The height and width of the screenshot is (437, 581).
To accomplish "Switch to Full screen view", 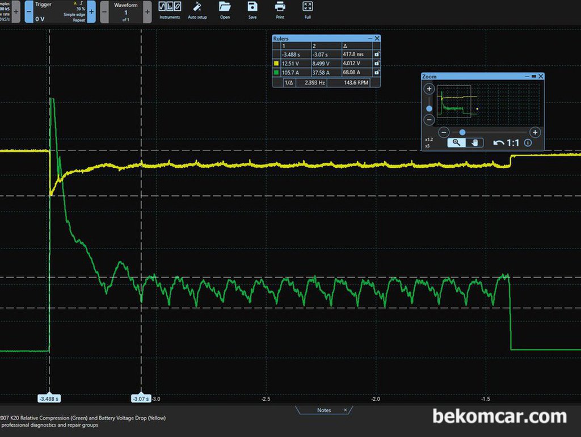I will coord(308,10).
